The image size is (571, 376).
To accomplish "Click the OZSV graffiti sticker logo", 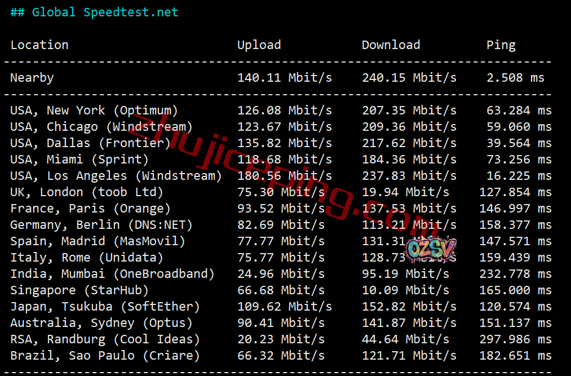I will pos(431,250).
